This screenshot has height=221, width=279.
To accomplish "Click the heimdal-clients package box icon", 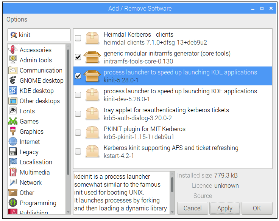I will 92,38.
